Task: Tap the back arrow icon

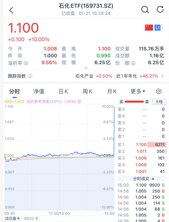Action: pyautogui.click(x=11, y=10)
